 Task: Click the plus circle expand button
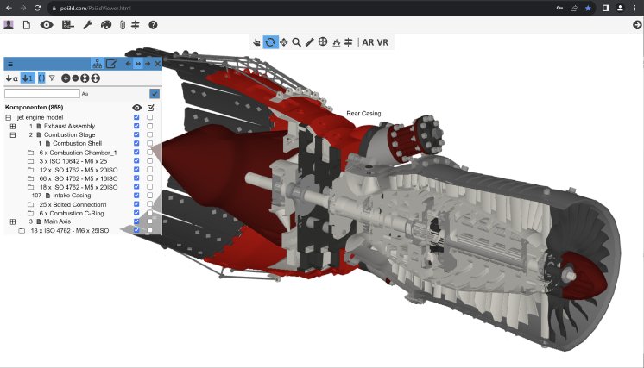66,78
